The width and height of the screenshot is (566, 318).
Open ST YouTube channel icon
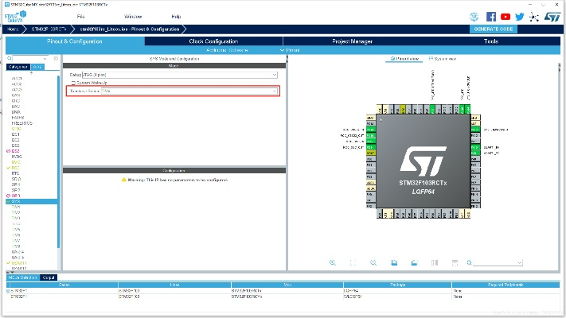pyautogui.click(x=505, y=16)
